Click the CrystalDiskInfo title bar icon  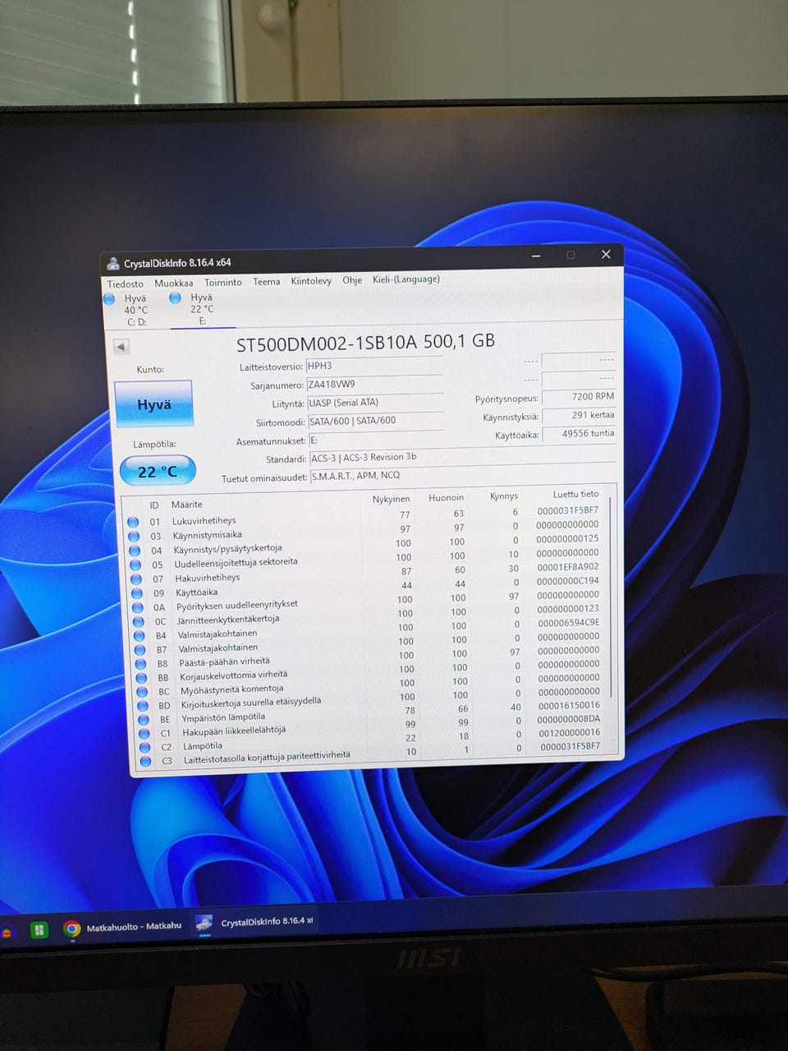click(x=113, y=264)
